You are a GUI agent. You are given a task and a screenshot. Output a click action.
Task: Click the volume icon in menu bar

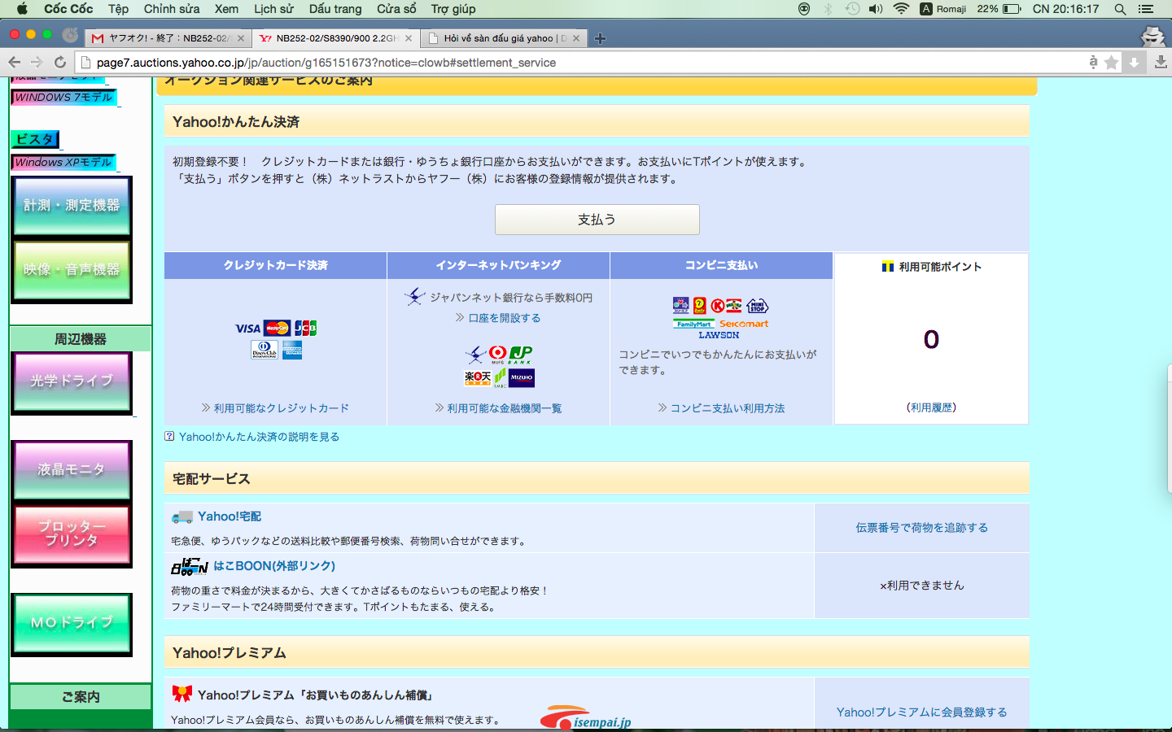click(x=876, y=9)
